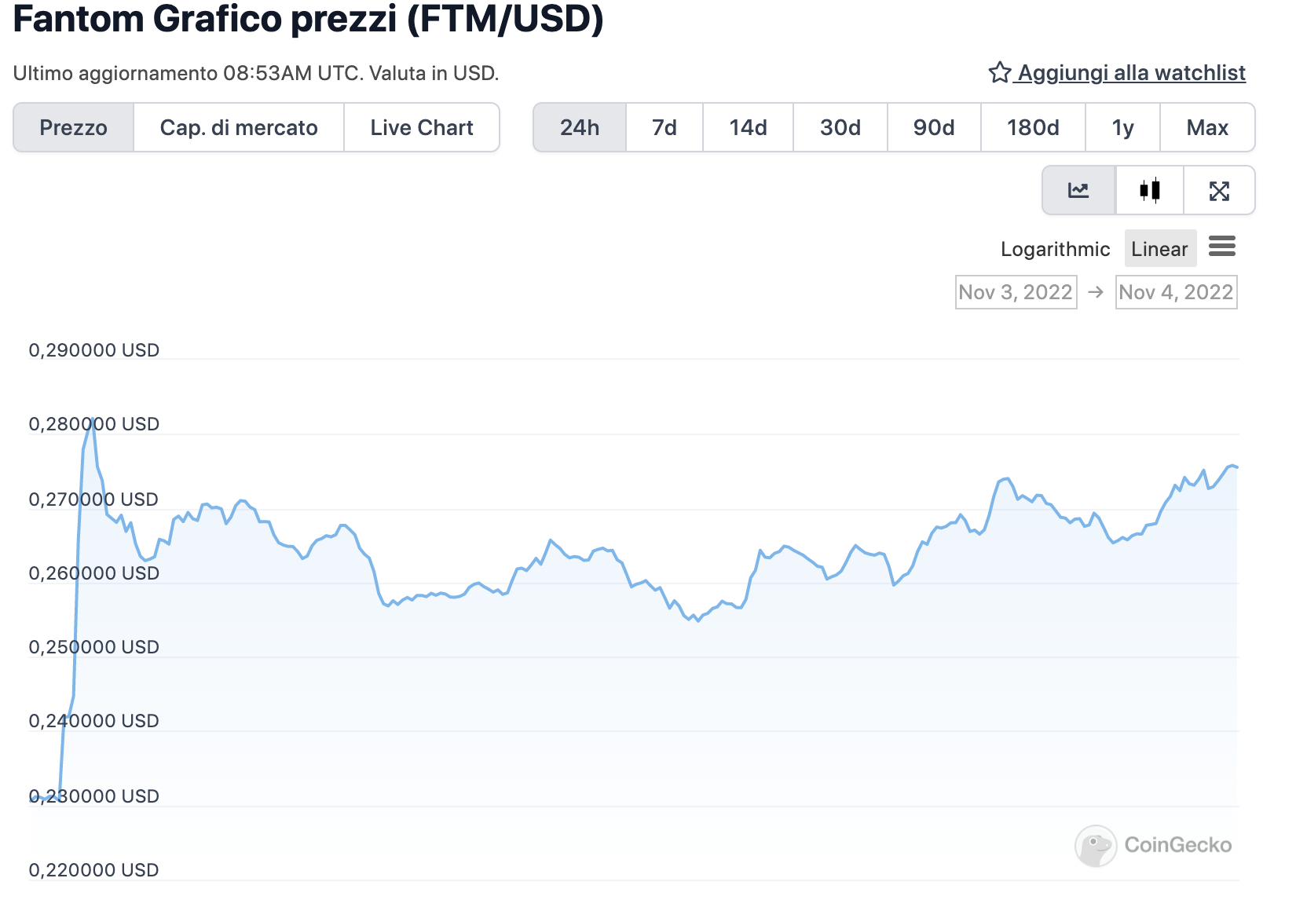This screenshot has height=900, width=1296.
Task: Expand chart to fullscreen icon
Action: pos(1219,190)
